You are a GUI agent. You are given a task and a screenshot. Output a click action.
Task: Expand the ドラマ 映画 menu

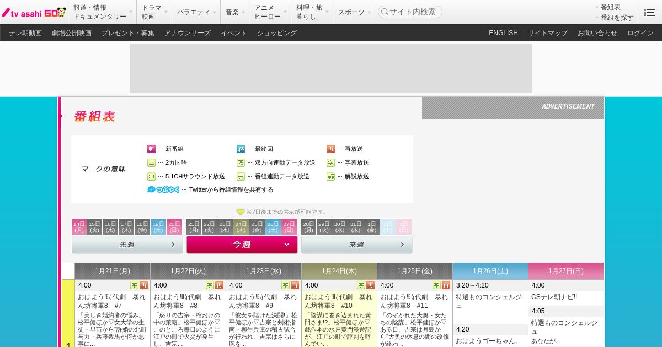point(154,12)
